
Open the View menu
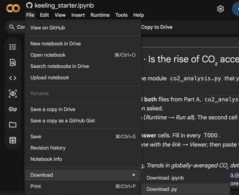[60, 15]
